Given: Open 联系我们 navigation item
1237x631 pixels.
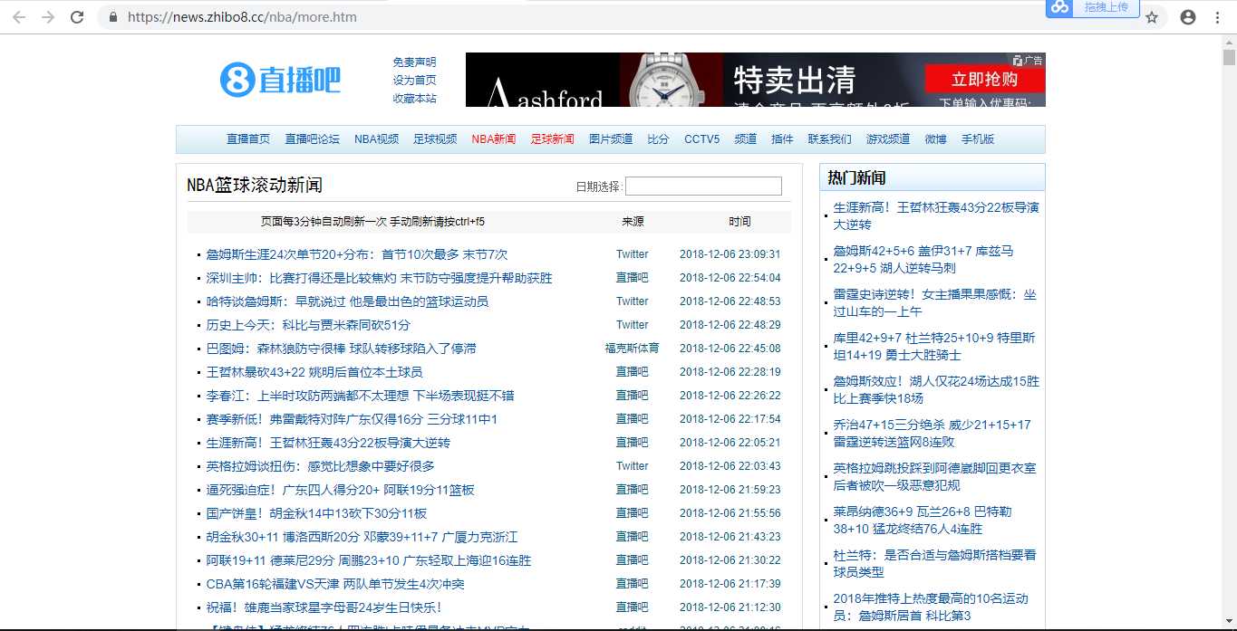Looking at the screenshot, I should [x=830, y=139].
